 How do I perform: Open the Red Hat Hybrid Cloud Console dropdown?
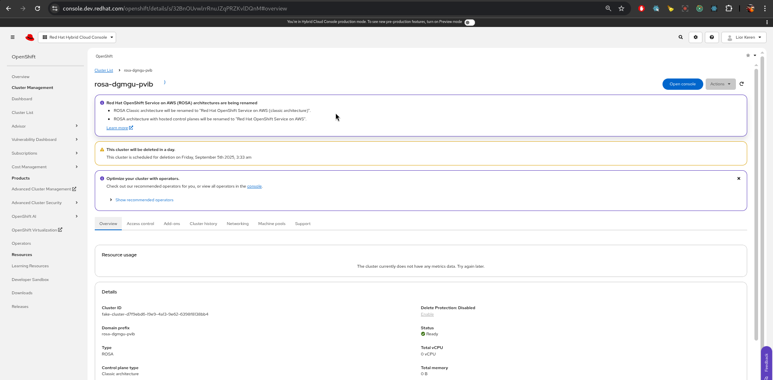click(77, 37)
